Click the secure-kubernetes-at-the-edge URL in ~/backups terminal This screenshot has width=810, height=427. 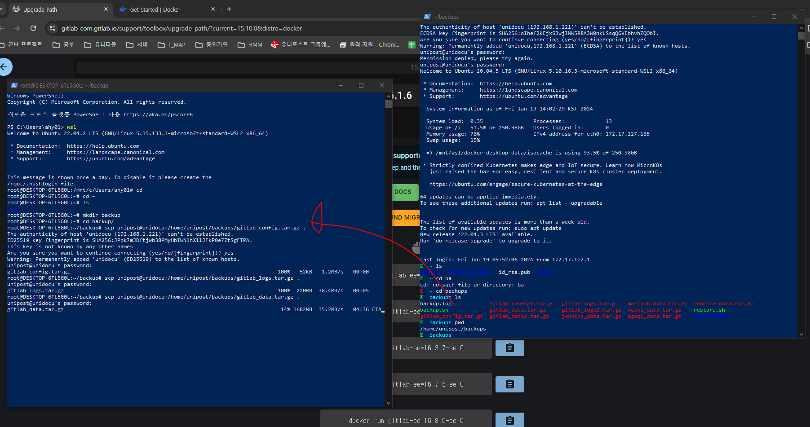click(x=516, y=184)
